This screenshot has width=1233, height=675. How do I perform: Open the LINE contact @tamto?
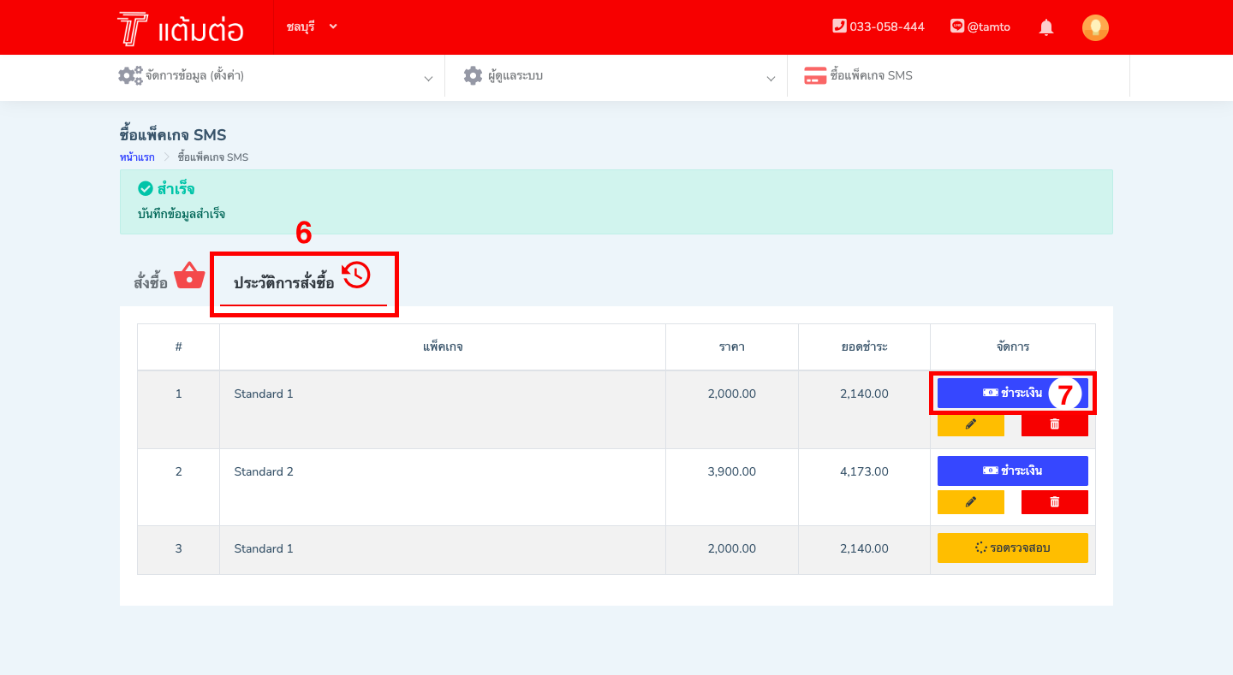point(989,27)
